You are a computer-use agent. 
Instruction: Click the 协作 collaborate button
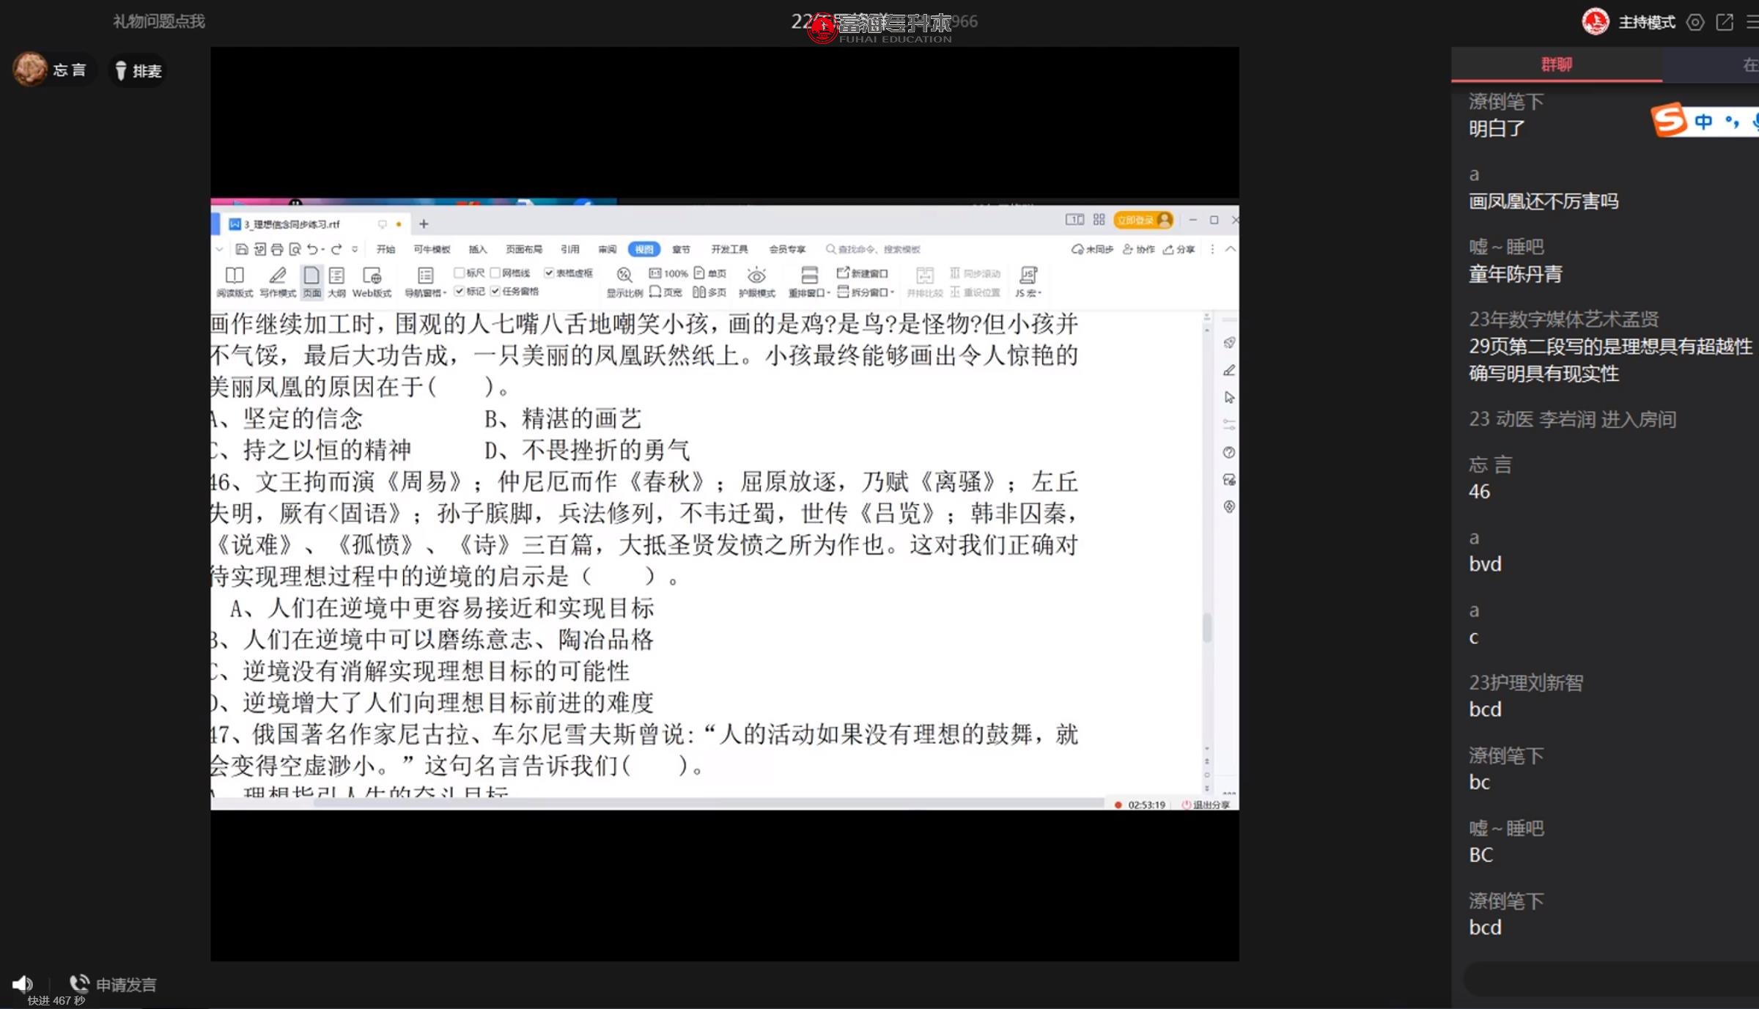(x=1139, y=249)
